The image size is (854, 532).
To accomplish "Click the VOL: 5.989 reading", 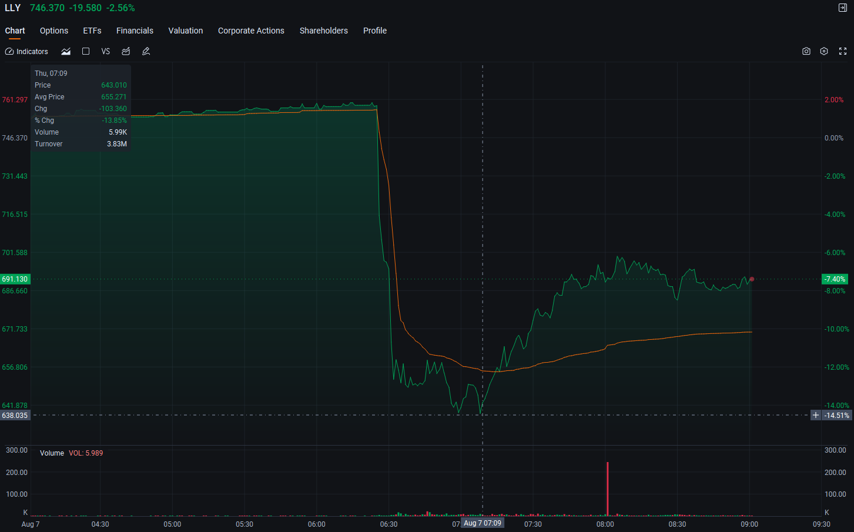I will (x=86, y=453).
